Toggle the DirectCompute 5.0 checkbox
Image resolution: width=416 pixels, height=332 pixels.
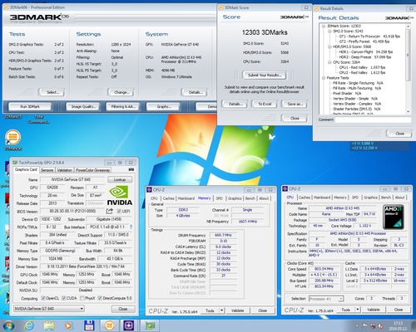100,298
